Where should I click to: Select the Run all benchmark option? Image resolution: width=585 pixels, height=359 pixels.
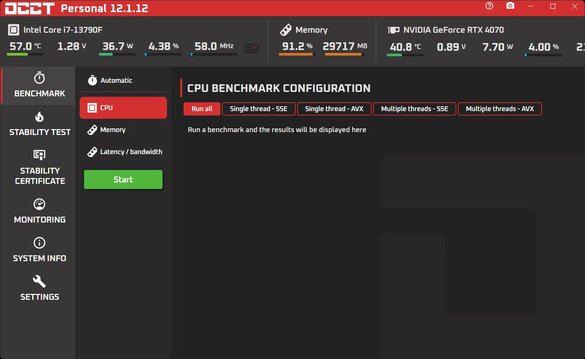[202, 109]
